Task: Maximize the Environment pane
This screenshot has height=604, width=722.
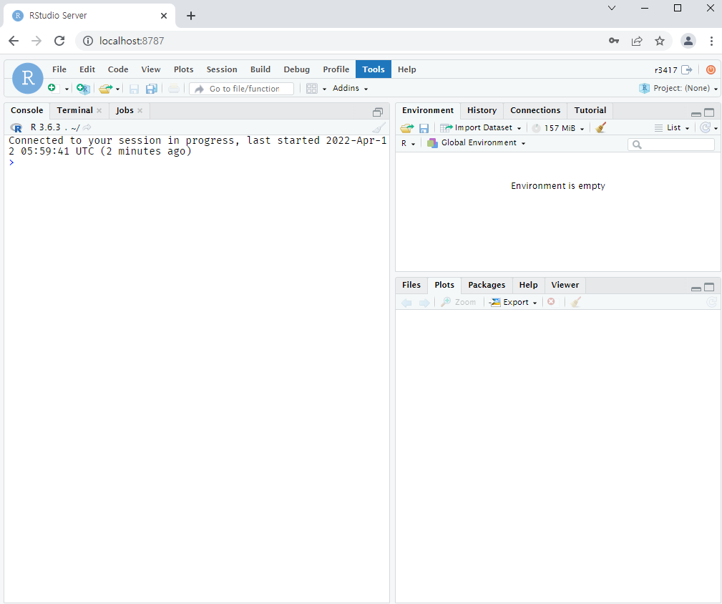Action: 710,112
